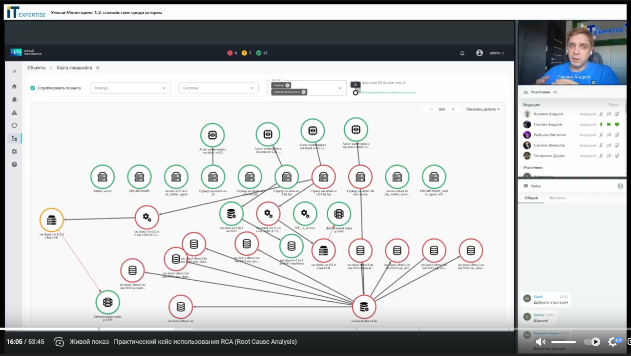This screenshot has width=631, height=356.
Task: Open the warning triangle alerts section in sidebar
Action: 14,112
